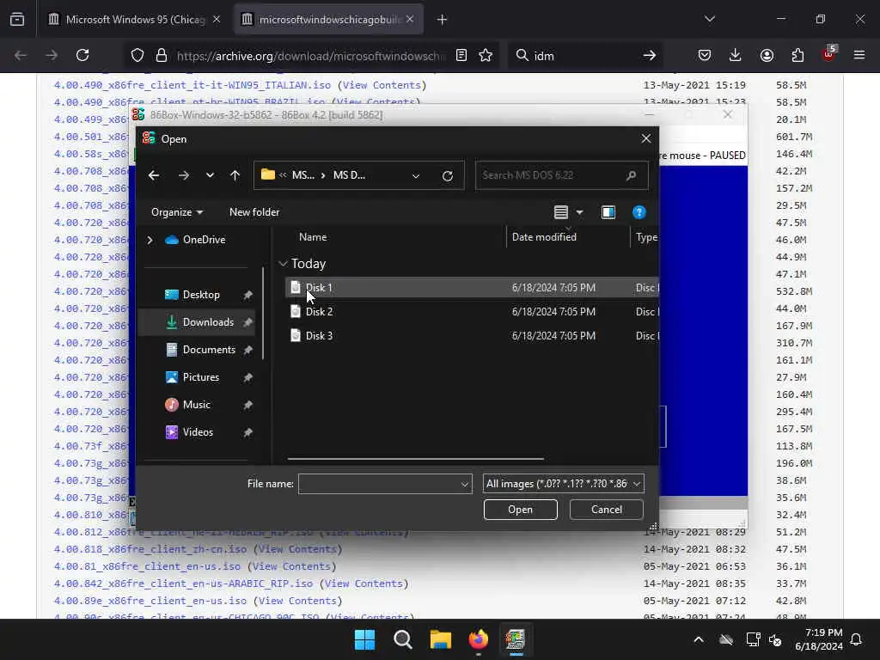Screen dimensions: 880x660
Task: Click horizontal scrollbar in file list
Action: pyautogui.click(x=415, y=459)
